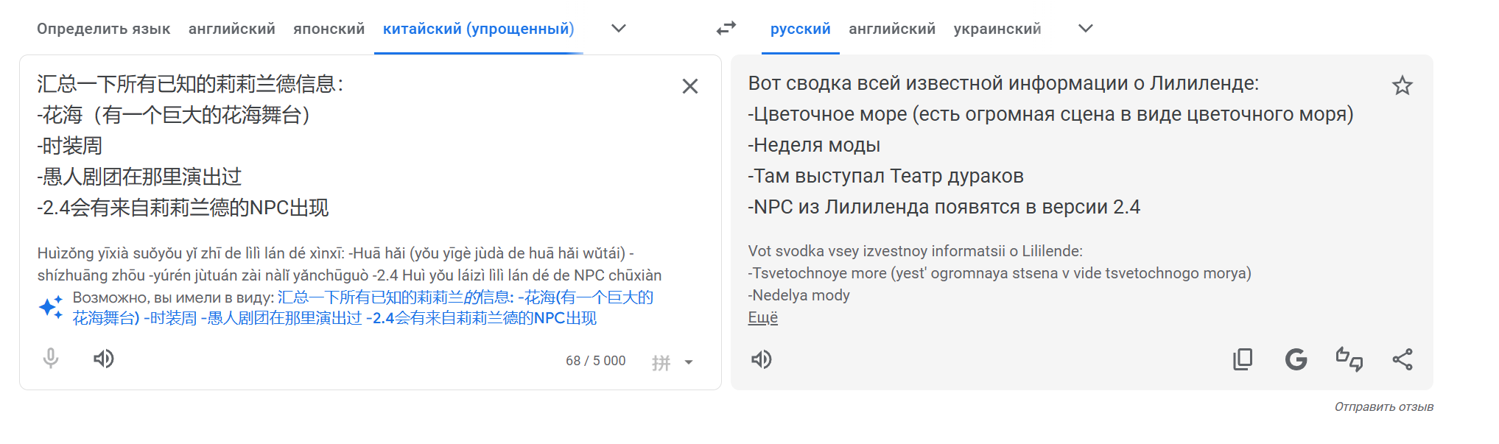Select японский as source language
The height and width of the screenshot is (444, 1499).
[329, 29]
